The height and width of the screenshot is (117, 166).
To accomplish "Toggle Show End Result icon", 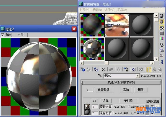I will point(149,70).
